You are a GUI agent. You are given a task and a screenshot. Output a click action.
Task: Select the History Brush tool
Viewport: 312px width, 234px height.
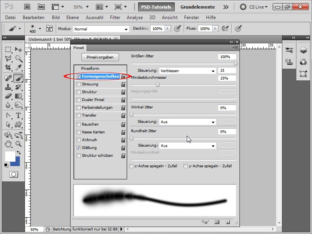[x=18, y=87]
